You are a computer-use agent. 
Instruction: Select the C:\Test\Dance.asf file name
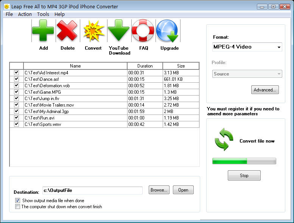click(42, 79)
